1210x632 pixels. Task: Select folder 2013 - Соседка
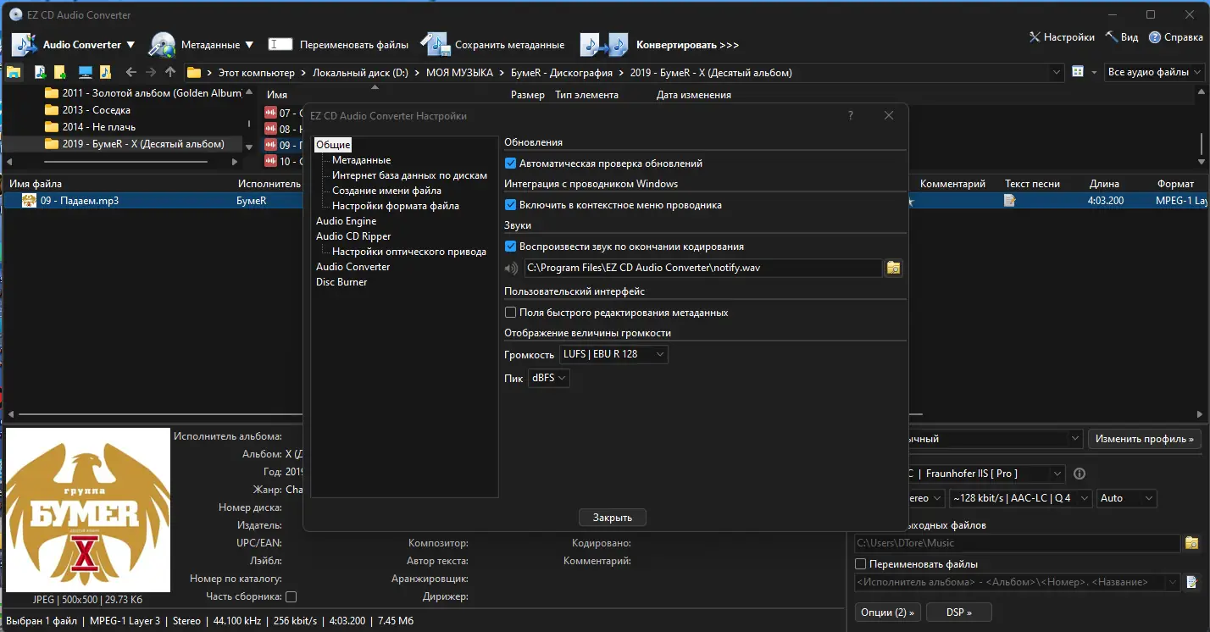tap(96, 110)
